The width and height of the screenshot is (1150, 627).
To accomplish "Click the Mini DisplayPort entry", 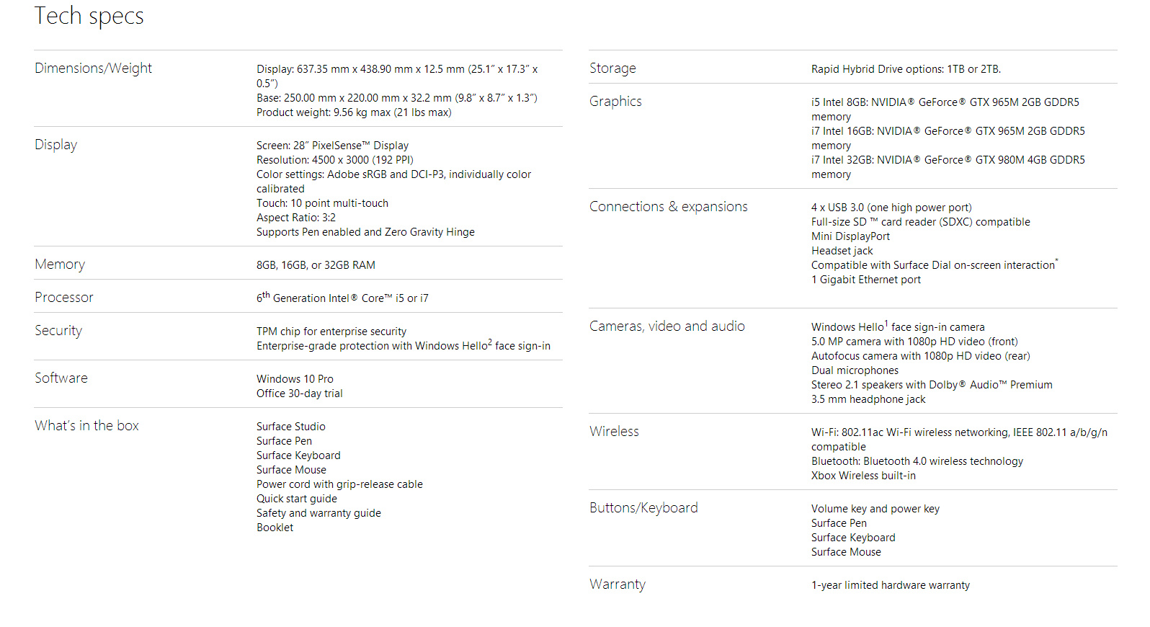I will (x=850, y=236).
